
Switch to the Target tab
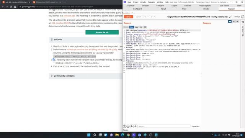click(163, 9)
